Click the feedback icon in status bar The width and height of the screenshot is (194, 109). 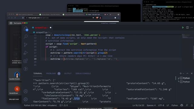coord(187,105)
